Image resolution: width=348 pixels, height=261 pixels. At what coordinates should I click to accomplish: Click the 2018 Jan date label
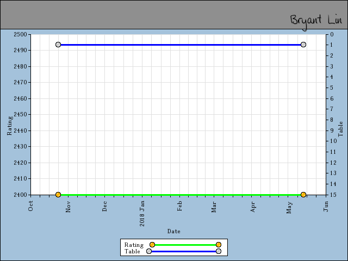pyautogui.click(x=142, y=214)
